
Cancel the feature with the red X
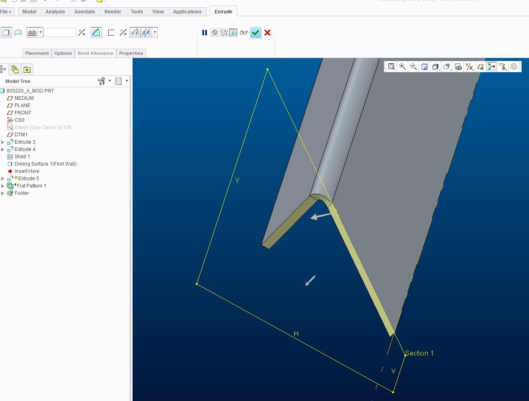[x=268, y=32]
